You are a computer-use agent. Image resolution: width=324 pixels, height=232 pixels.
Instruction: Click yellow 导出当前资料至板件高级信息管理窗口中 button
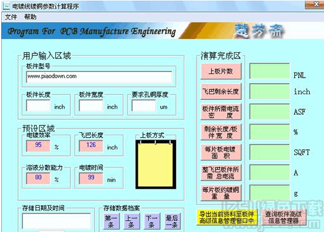pos(227,217)
